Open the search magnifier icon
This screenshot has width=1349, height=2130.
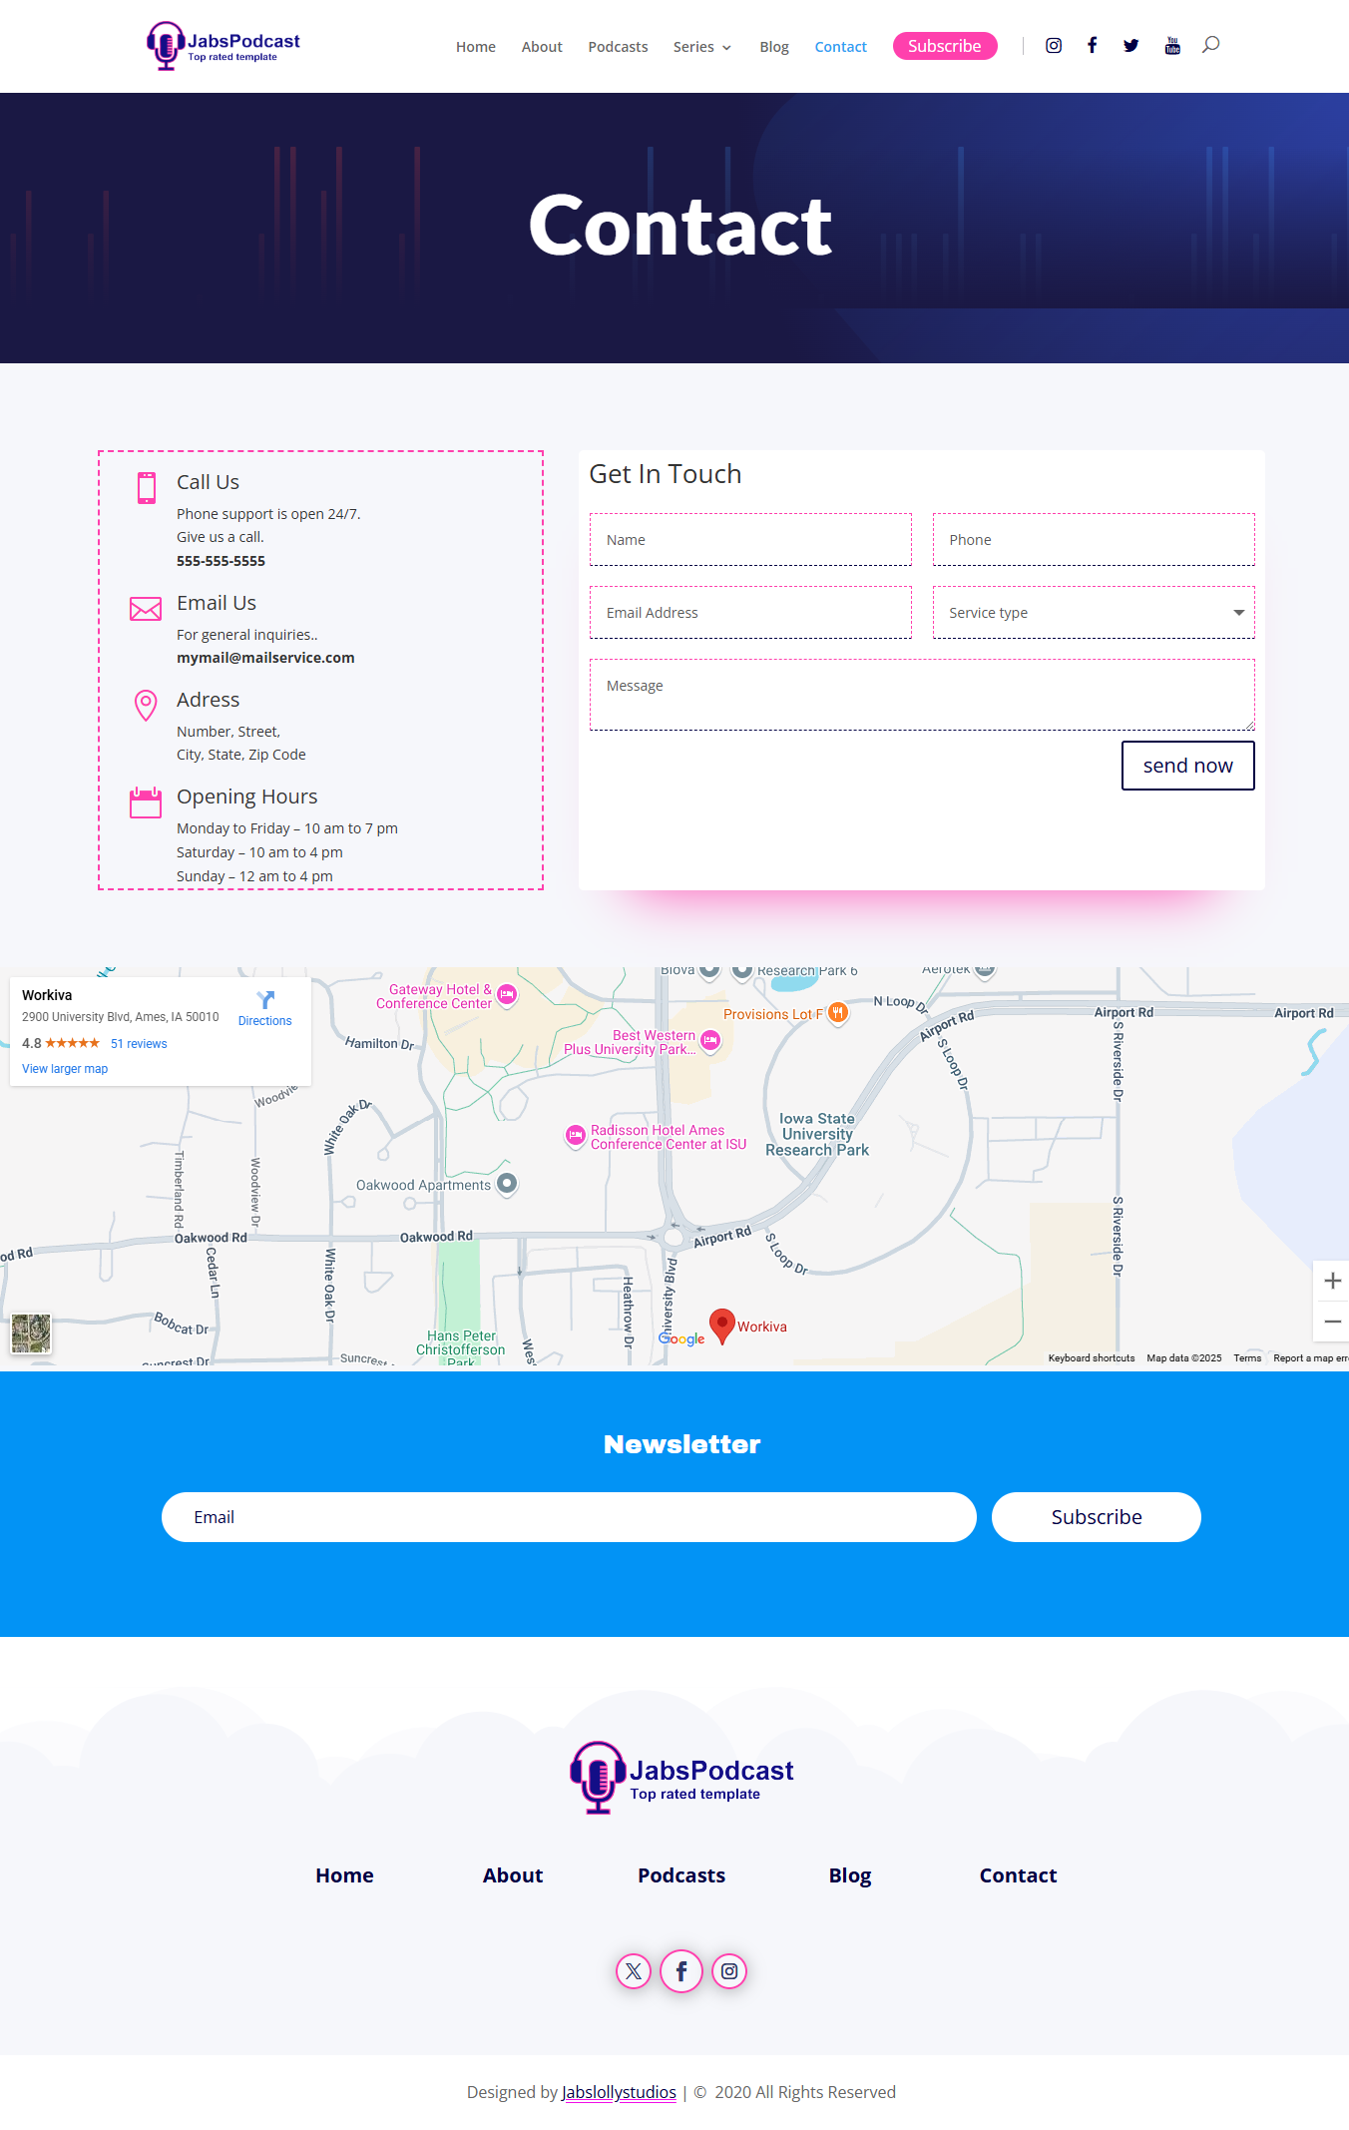pyautogui.click(x=1210, y=45)
